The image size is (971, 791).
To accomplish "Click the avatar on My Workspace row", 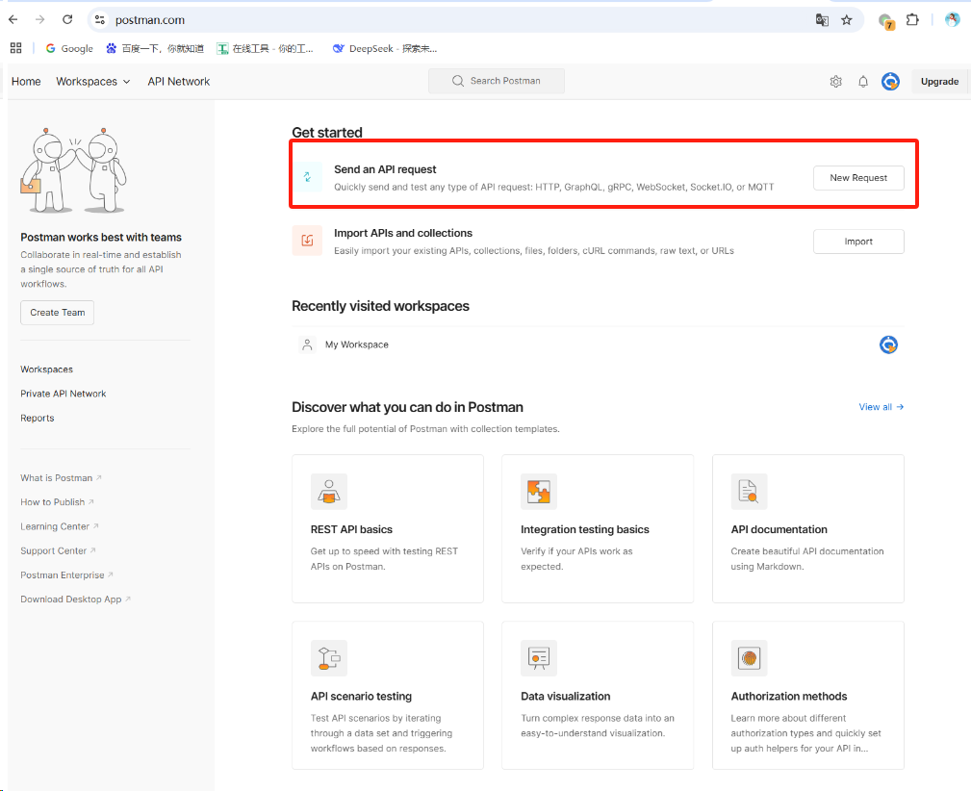I will click(x=888, y=344).
